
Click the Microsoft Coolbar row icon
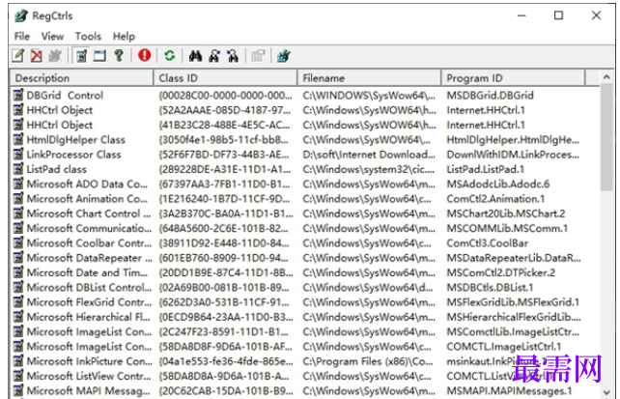click(18, 242)
